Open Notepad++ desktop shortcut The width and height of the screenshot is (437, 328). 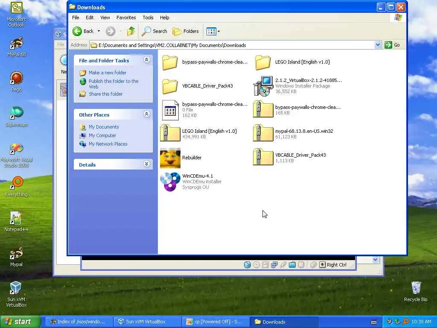[17, 222]
